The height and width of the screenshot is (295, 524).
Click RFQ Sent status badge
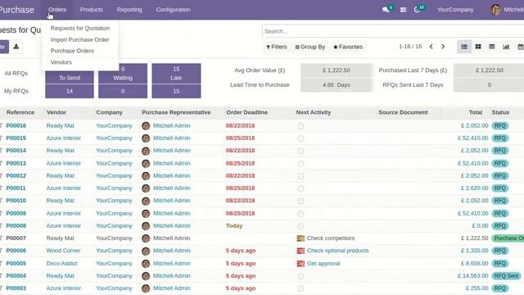click(506, 276)
